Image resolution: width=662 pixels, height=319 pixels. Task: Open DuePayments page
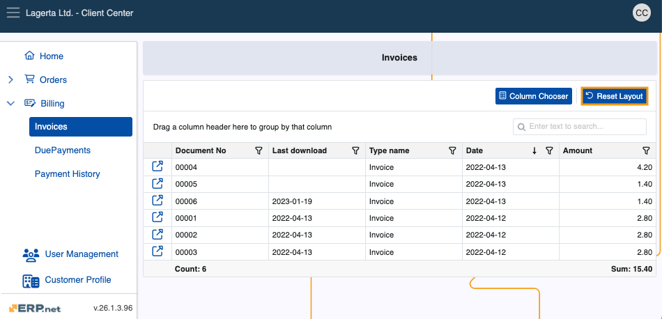63,150
